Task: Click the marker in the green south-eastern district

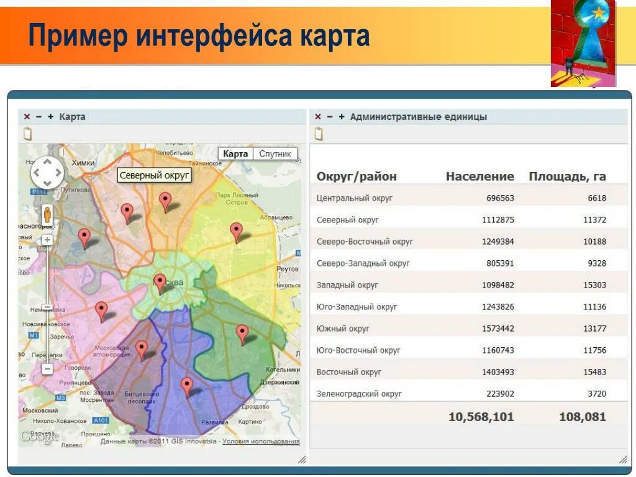Action: tap(242, 335)
